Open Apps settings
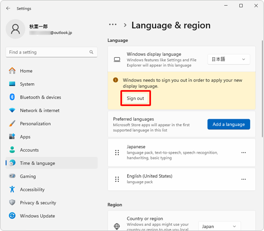The width and height of the screenshot is (264, 231). 52,137
